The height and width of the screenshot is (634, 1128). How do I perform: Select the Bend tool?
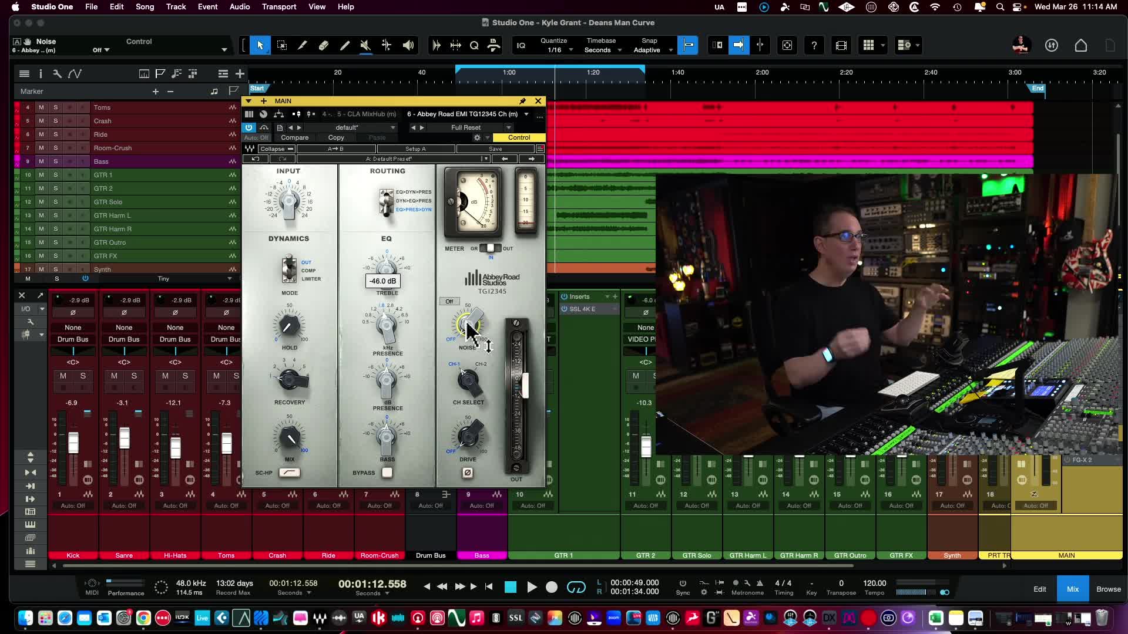[387, 45]
